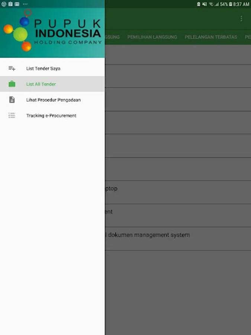
Task: Select List All Tender menu entry
Action: [52, 84]
